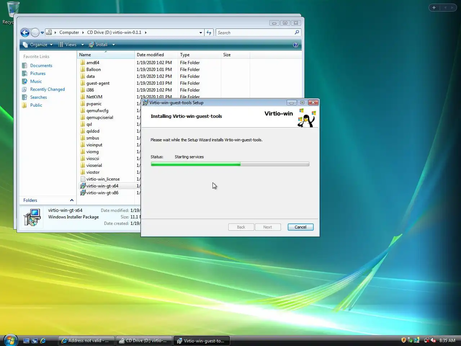The image size is (461, 346).
Task: Click Computer in the address breadcrumb
Action: click(69, 32)
